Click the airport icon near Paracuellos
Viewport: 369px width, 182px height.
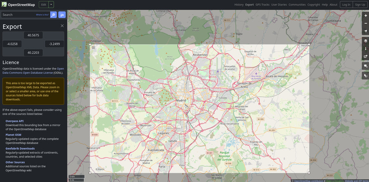pos(218,71)
